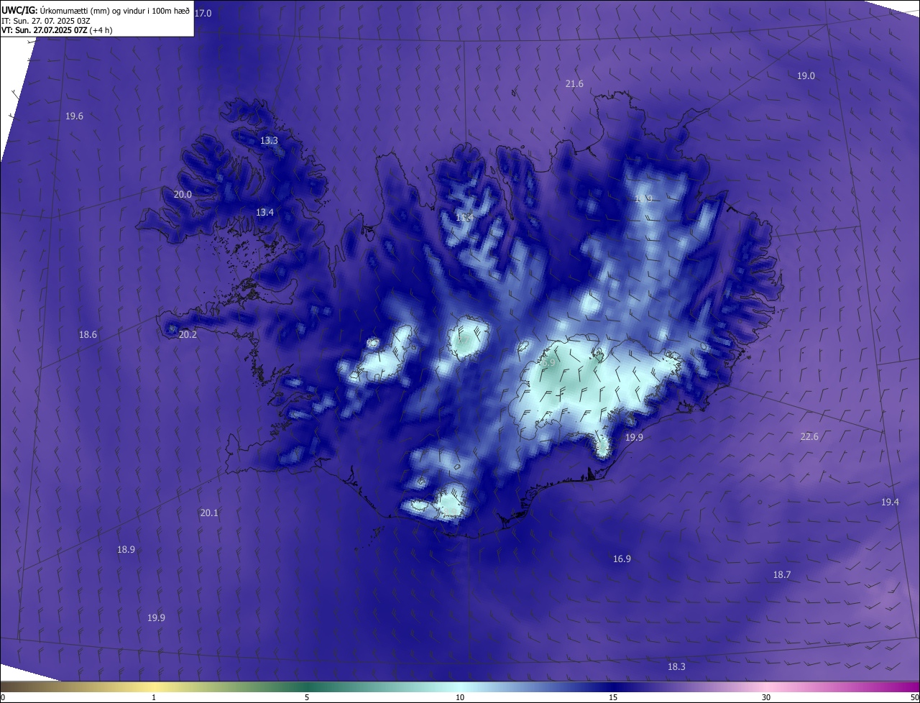Click the colorbar tick label 1
The height and width of the screenshot is (703, 920).
(x=154, y=697)
